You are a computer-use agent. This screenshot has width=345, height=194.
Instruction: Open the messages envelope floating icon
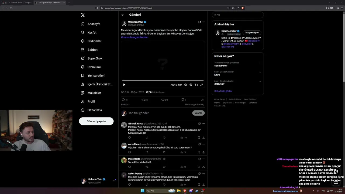click(x=336, y=182)
